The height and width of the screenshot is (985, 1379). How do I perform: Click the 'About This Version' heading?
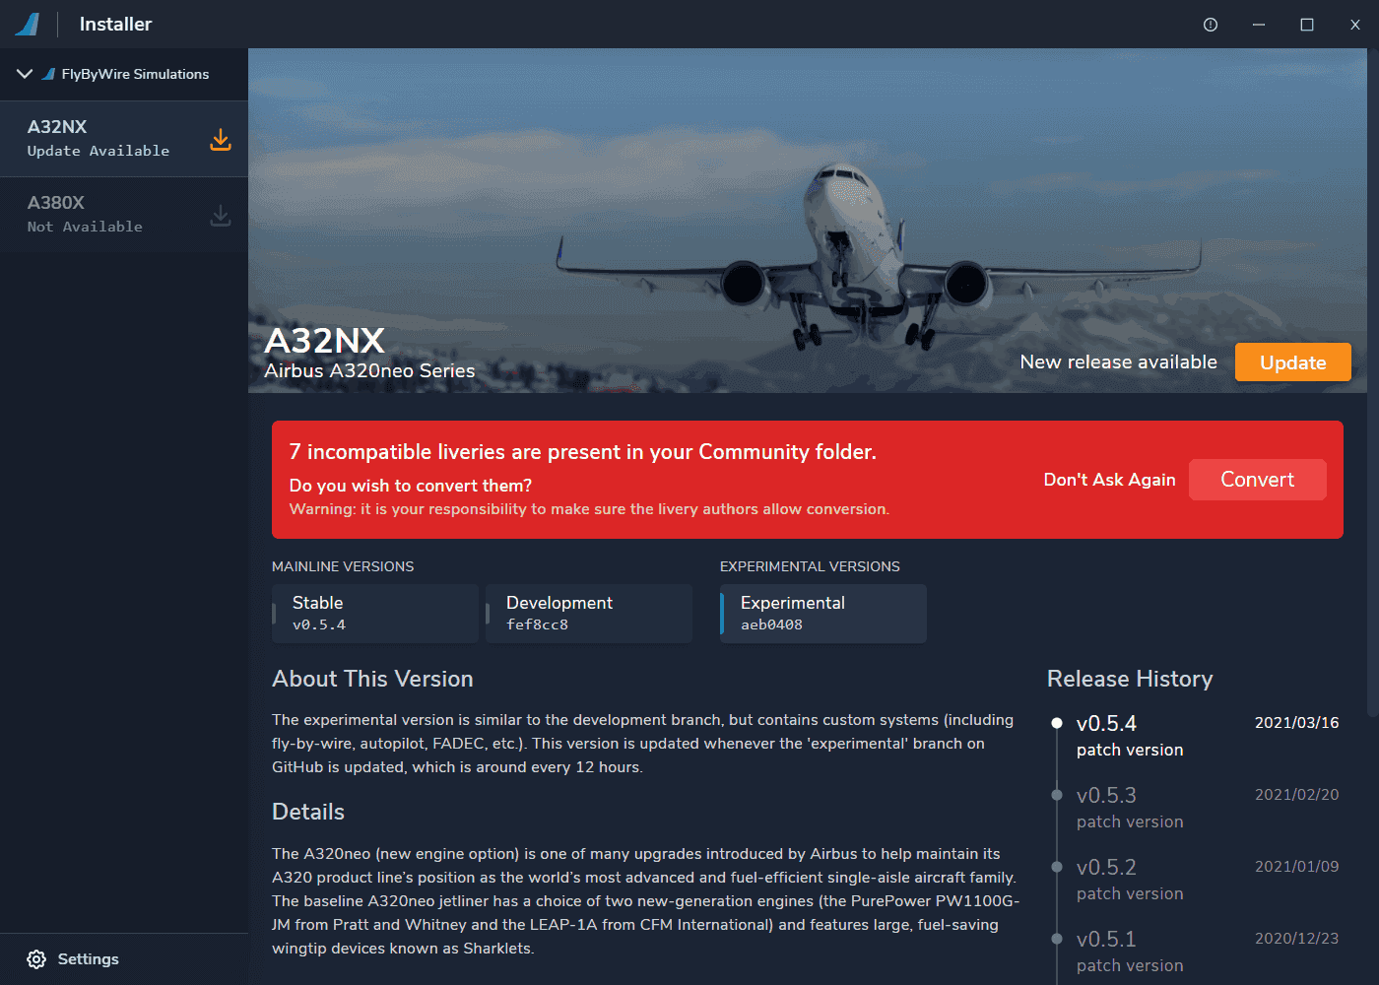pos(372,679)
